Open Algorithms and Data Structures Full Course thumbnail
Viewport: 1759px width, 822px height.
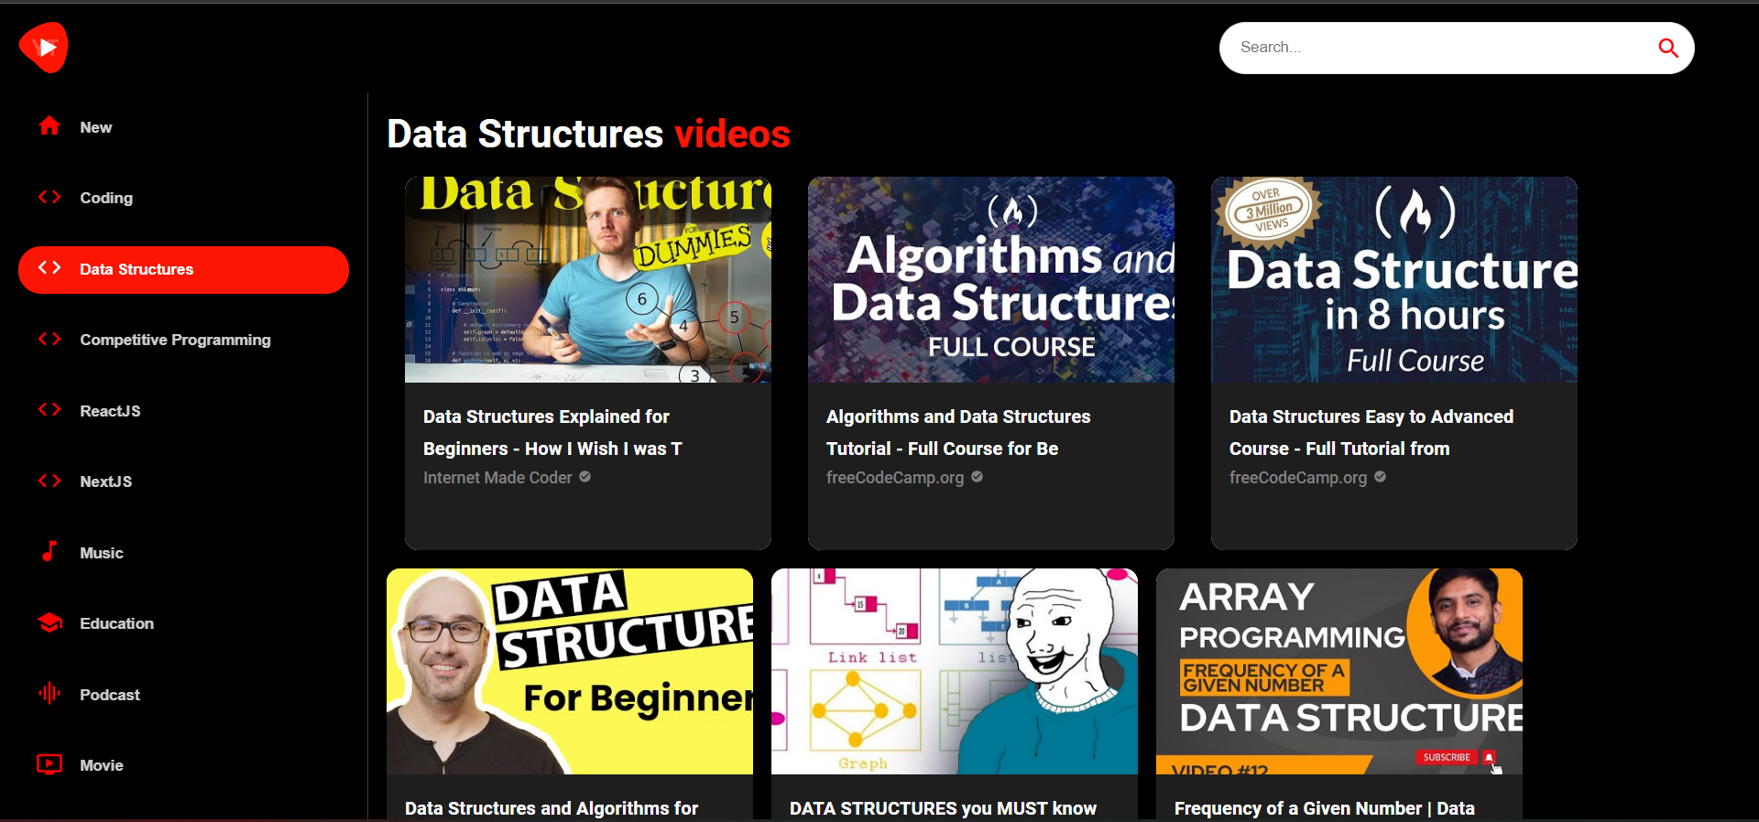click(991, 279)
